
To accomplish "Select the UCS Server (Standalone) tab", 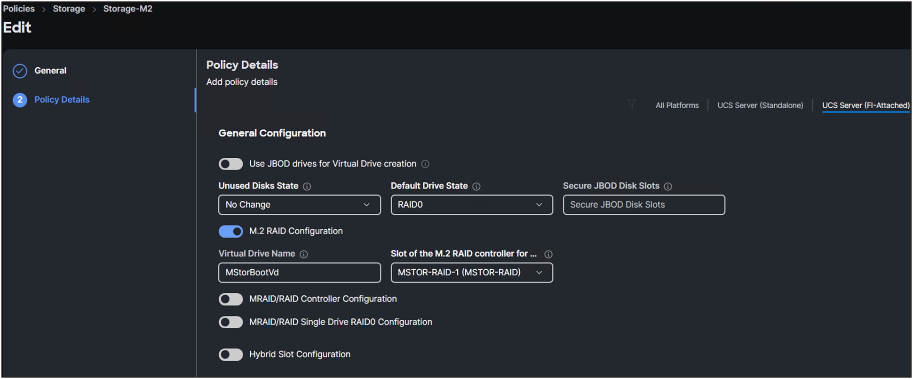I will 760,105.
